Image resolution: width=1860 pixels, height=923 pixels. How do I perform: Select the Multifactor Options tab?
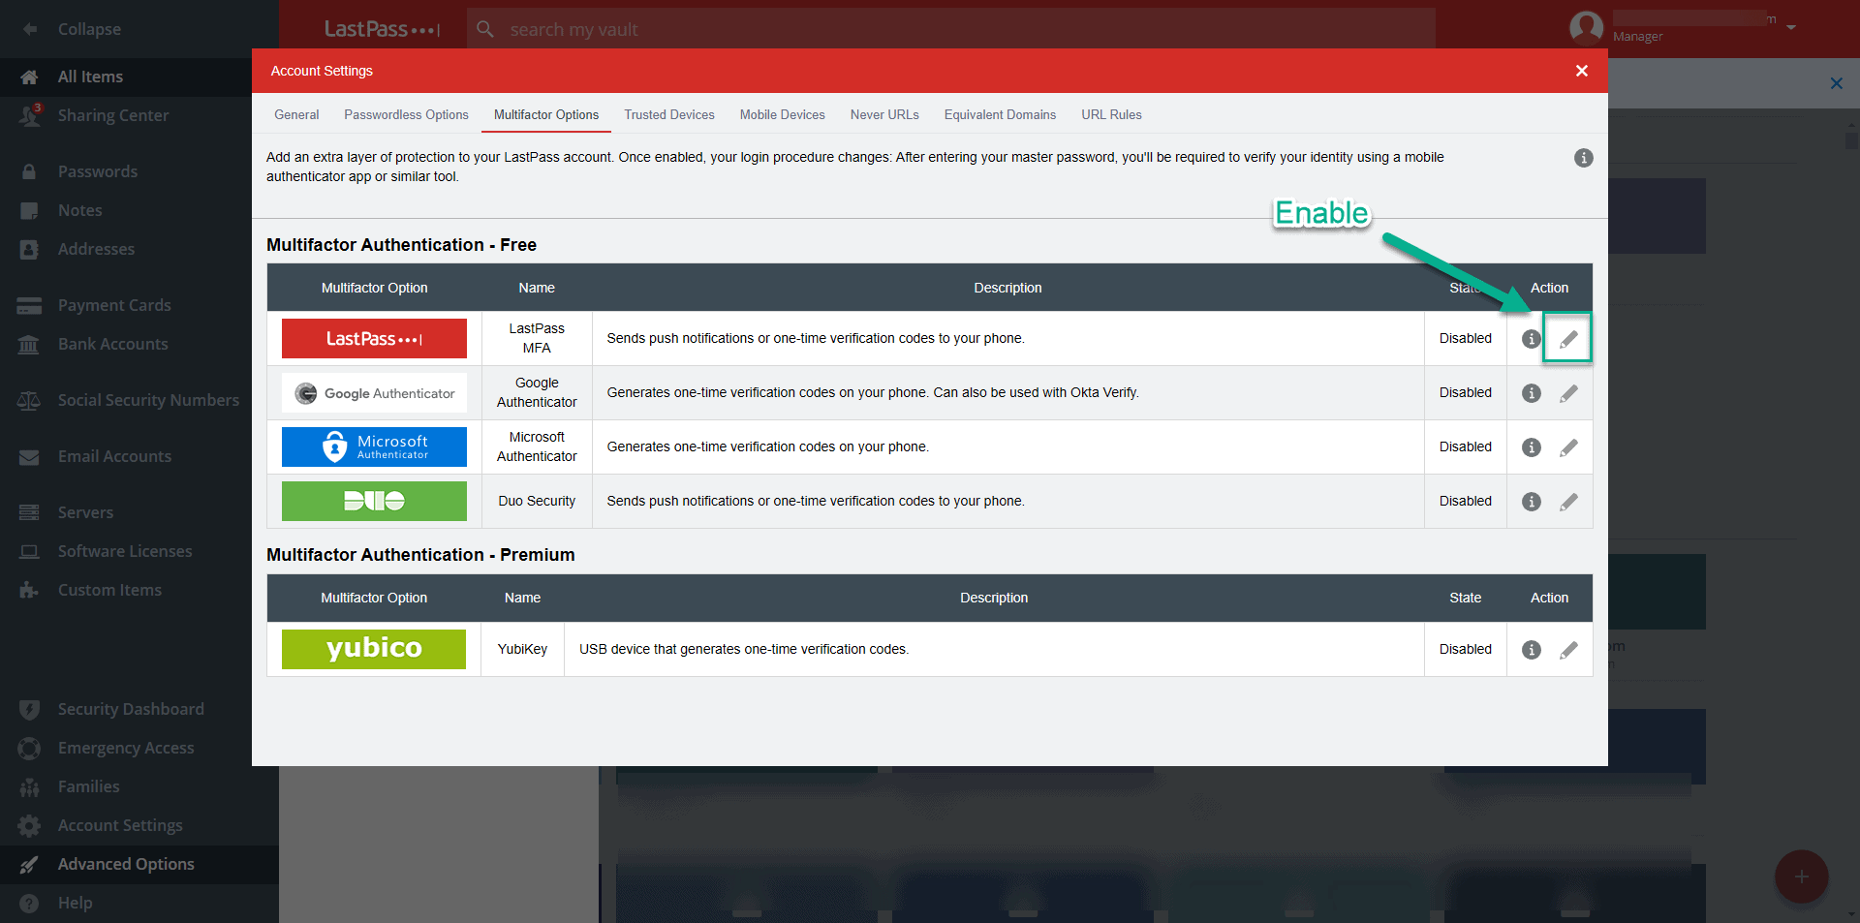pos(546,114)
